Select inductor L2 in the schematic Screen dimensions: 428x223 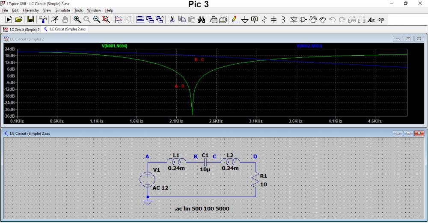click(x=230, y=161)
